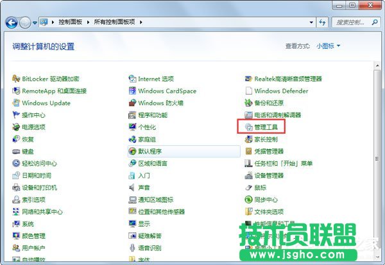Open Realtek高清晰音频管理器 icon
The height and width of the screenshot is (265, 385).
248,79
